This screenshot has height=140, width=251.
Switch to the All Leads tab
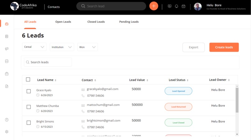(30, 22)
